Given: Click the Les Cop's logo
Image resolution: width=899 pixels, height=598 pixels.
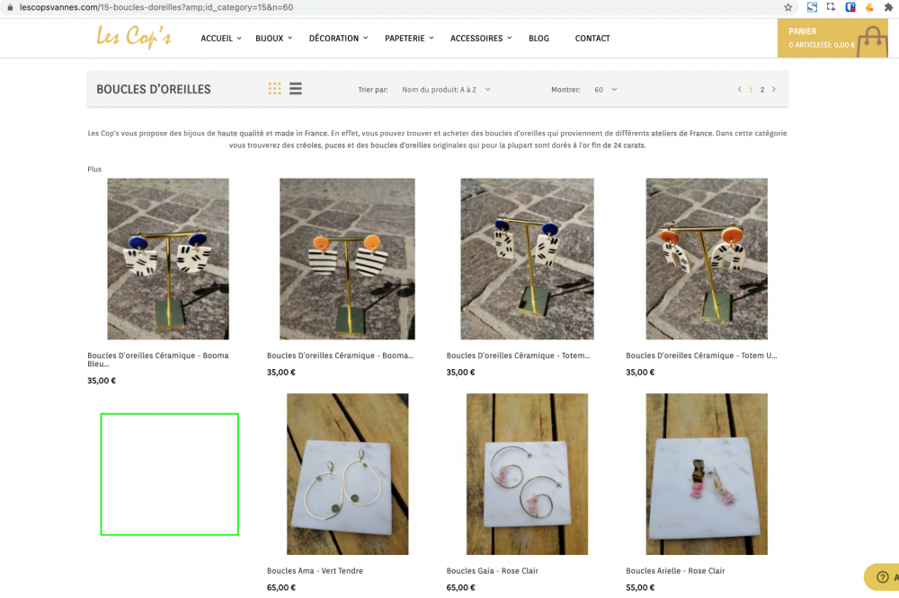Looking at the screenshot, I should (x=134, y=37).
